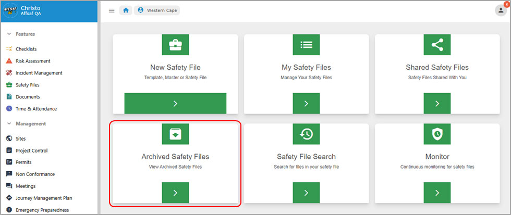511x215 pixels.
Task: Click the hamburger menu icon
Action: pos(112,10)
